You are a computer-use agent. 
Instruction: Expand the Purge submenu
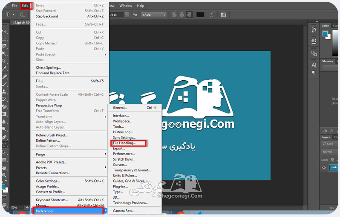70,154
